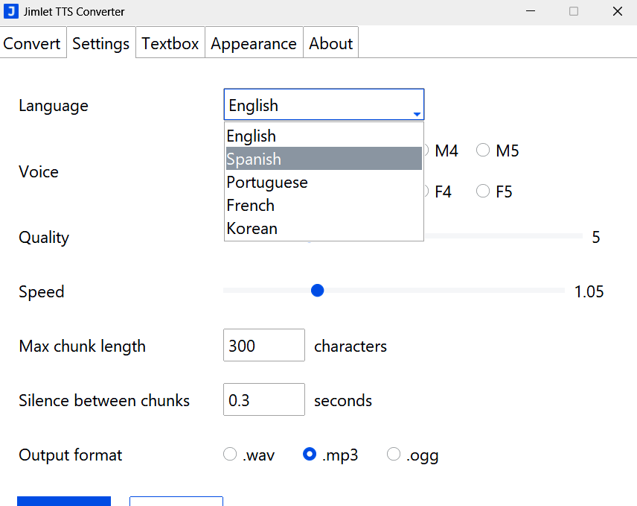
Task: Set output format to .ogg
Action: pos(394,453)
